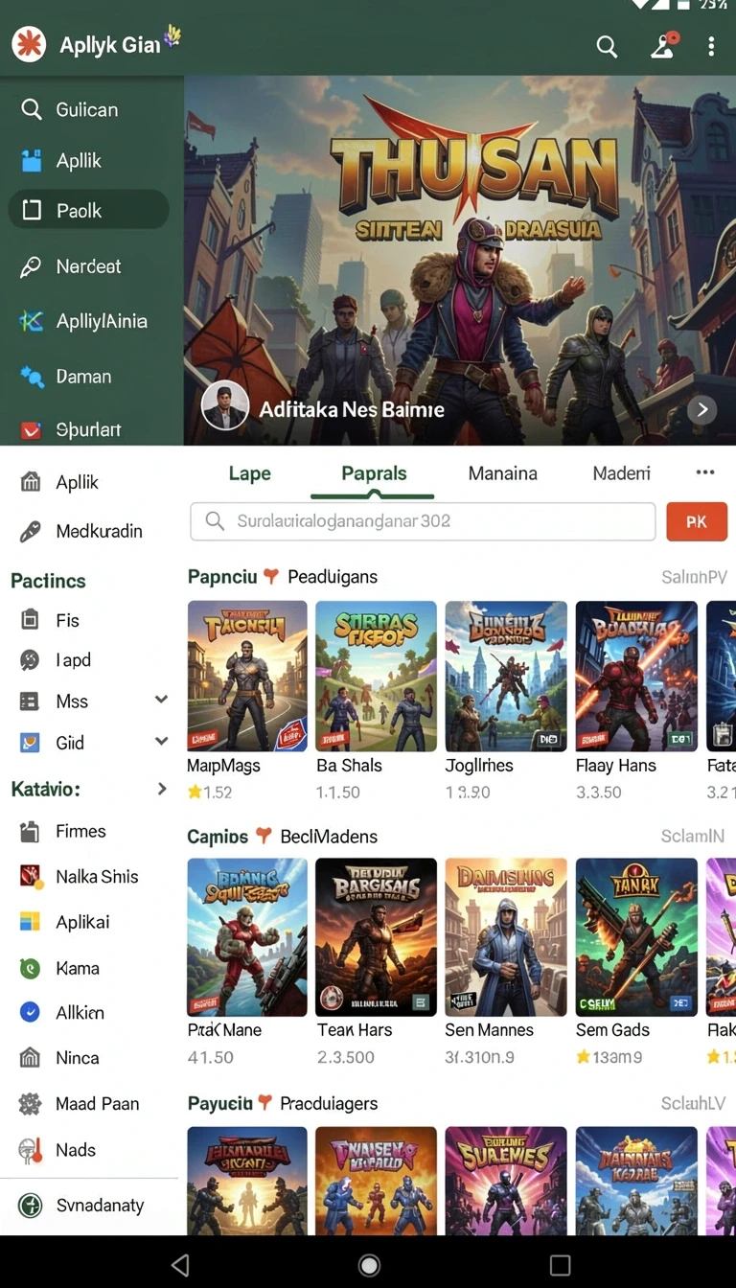The image size is (736, 1288).
Task: Click the Gulican search icon in sidebar
Action: (x=32, y=109)
